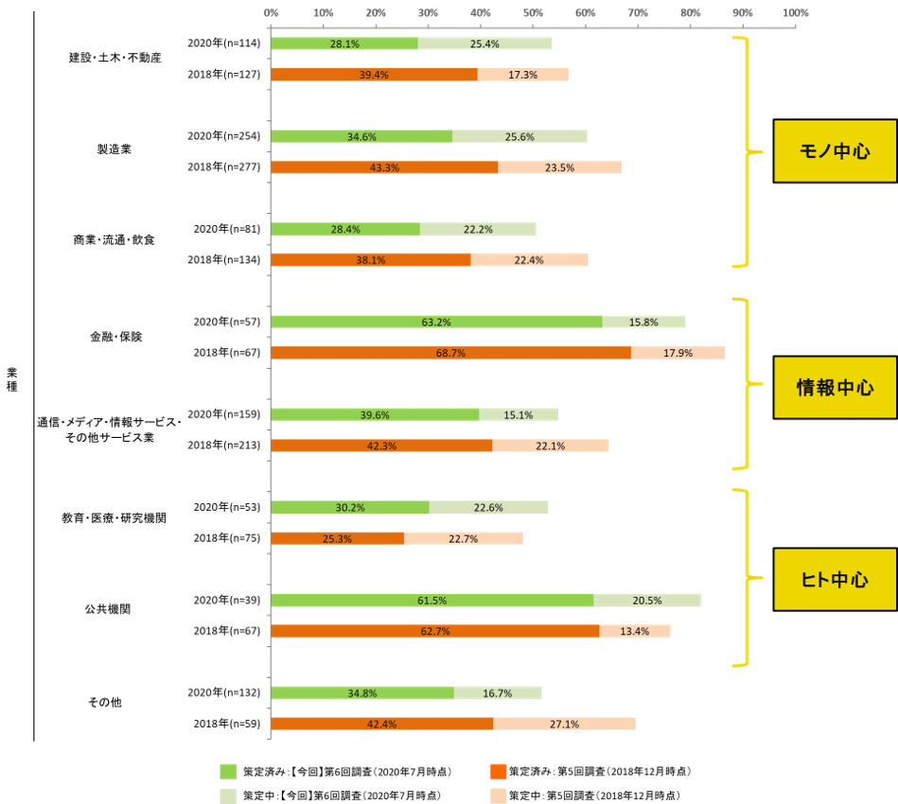Click the 43.3% orange bar value
The image size is (898, 804).
[385, 167]
